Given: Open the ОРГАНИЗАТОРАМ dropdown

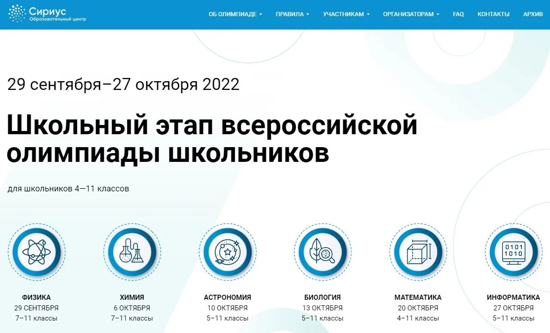Looking at the screenshot, I should [x=411, y=14].
